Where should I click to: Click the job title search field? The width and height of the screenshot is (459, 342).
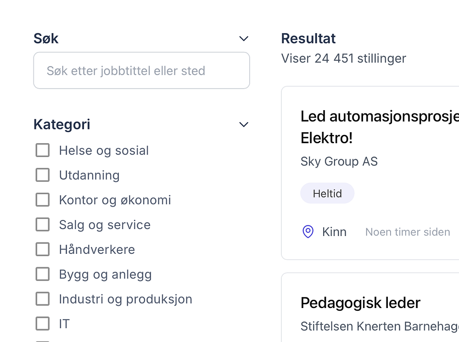tap(141, 71)
